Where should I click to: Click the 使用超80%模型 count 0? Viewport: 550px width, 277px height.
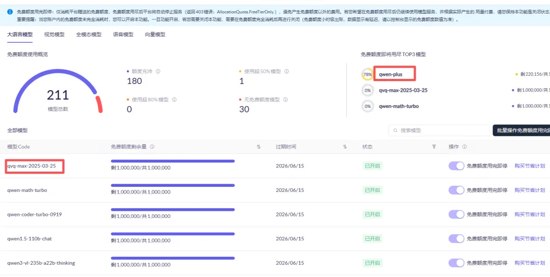[x=129, y=109]
